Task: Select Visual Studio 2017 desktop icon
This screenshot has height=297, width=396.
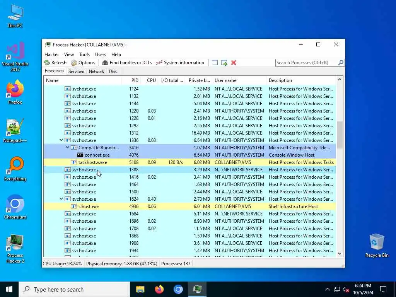Action: pos(15,57)
